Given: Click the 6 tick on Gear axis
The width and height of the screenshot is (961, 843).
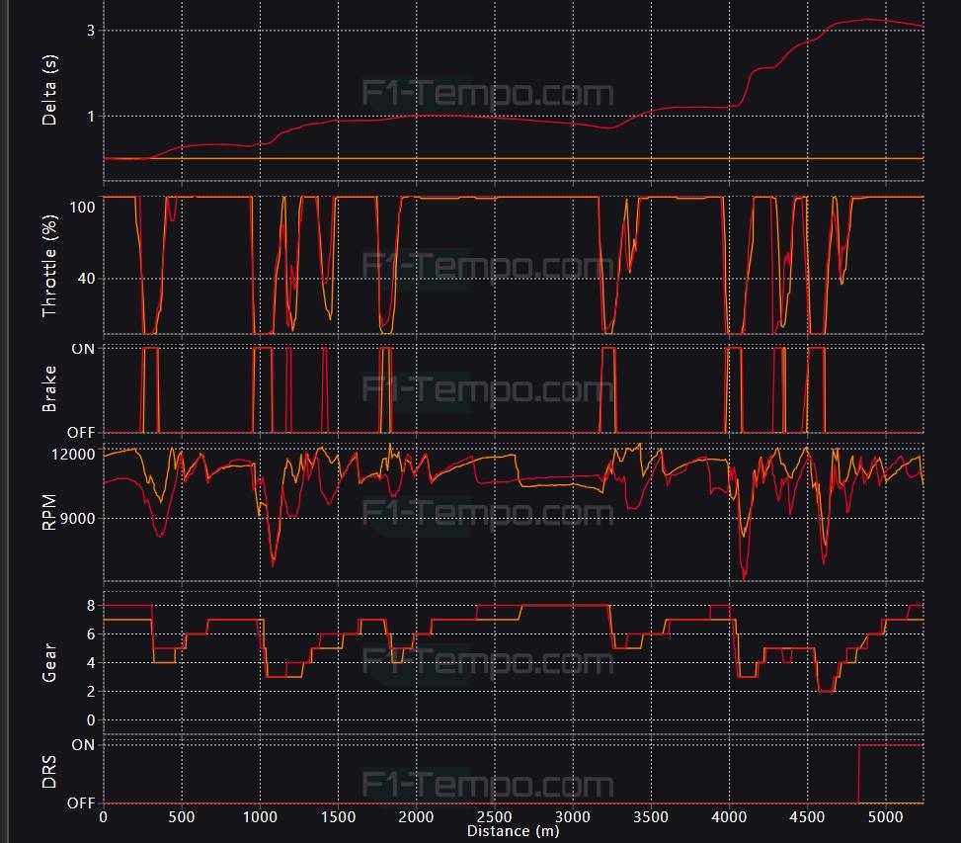Looking at the screenshot, I should (91, 633).
